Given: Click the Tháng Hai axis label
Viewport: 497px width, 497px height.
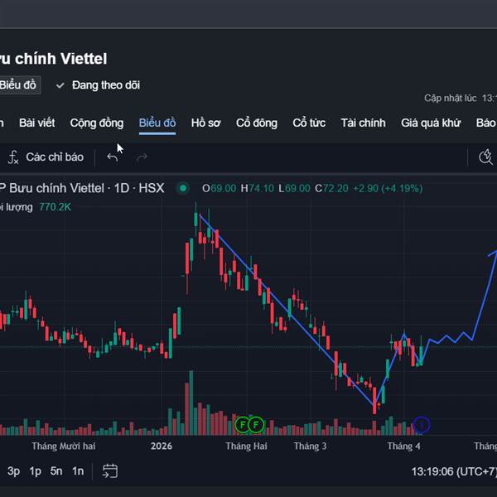Looking at the screenshot, I should pyautogui.click(x=246, y=446).
